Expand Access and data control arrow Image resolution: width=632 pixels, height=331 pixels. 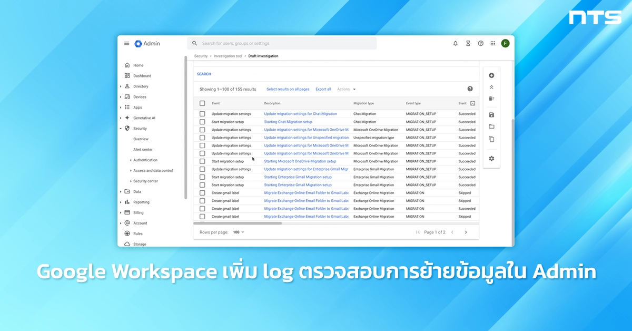(131, 171)
